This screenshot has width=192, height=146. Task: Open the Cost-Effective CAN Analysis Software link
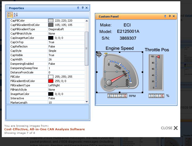click(44, 129)
